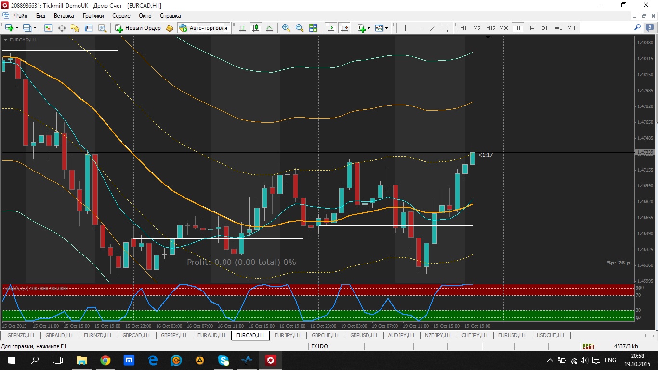This screenshot has width=658, height=370.
Task: Click connection status bars indicator
Action: click(588, 346)
